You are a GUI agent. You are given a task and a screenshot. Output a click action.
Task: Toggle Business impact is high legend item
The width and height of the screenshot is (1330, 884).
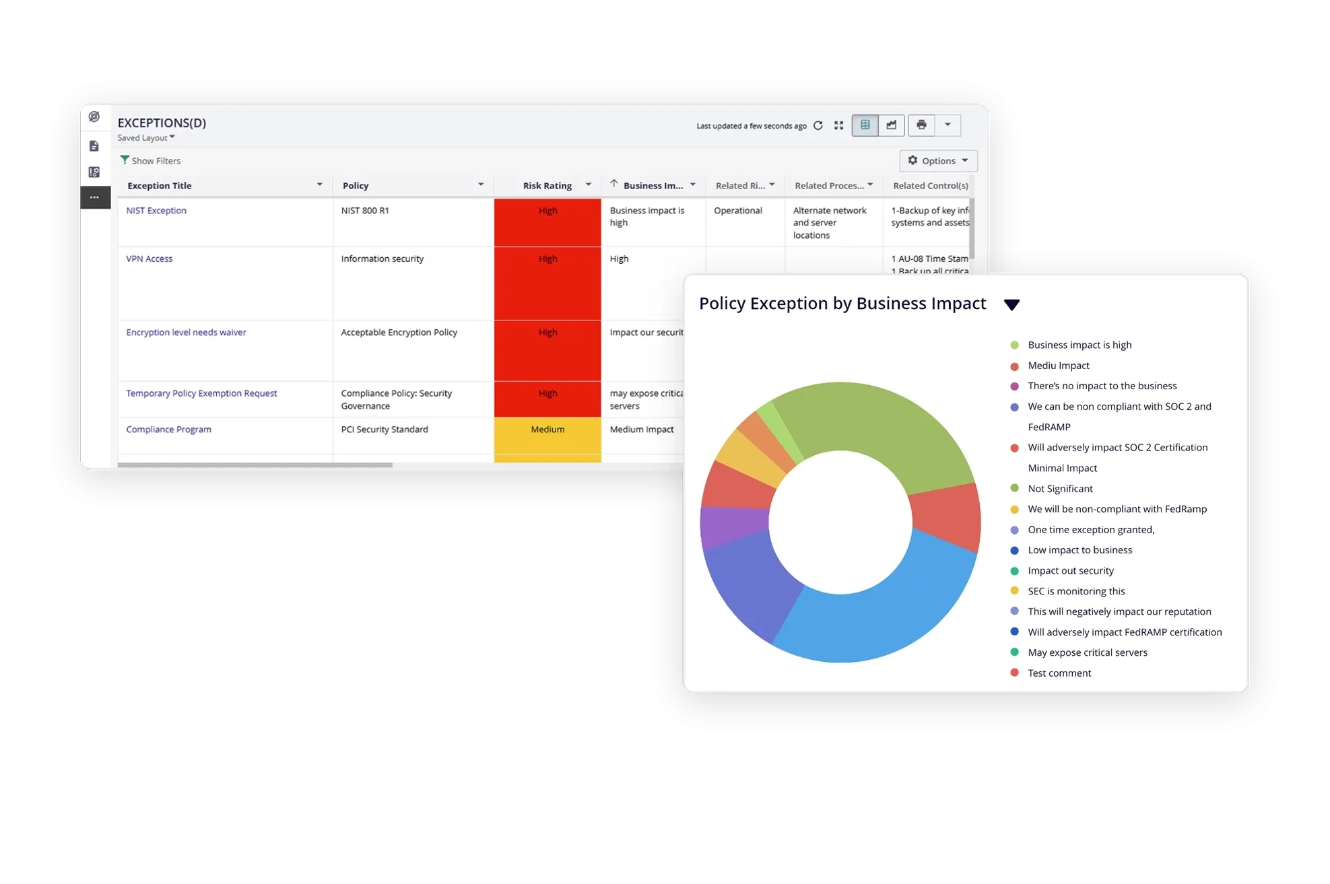click(1079, 345)
